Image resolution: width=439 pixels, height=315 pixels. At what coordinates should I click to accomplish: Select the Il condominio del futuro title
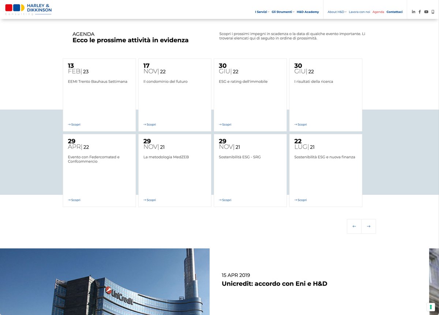(x=165, y=82)
